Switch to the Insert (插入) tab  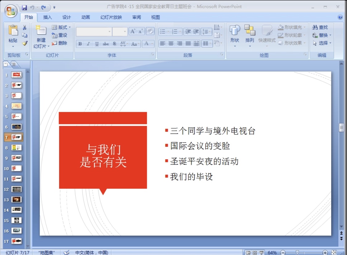[48, 17]
